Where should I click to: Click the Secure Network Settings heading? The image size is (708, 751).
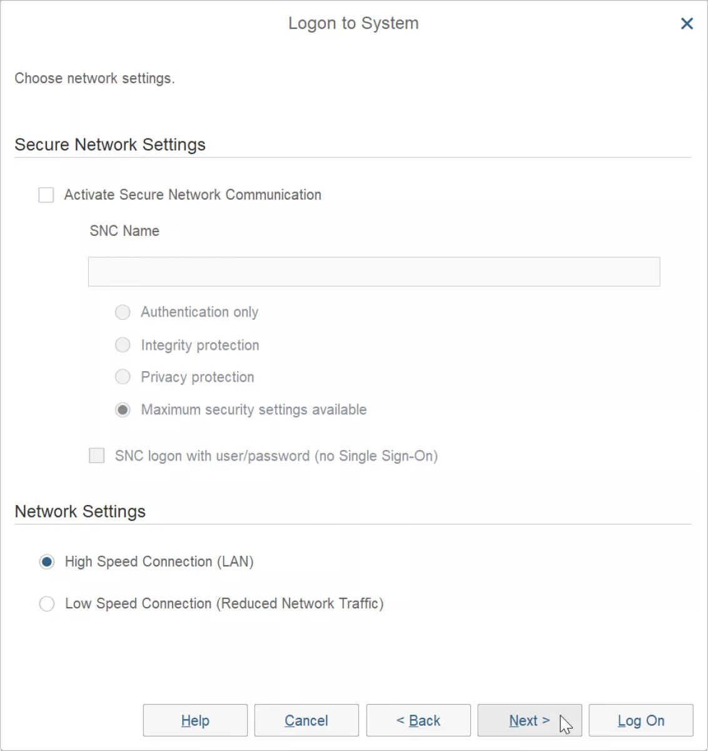tap(110, 145)
